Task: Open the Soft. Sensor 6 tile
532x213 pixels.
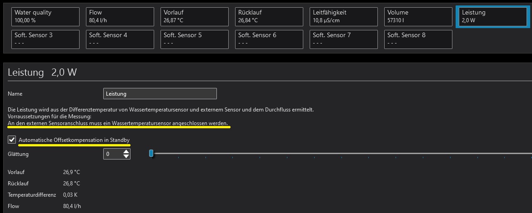Action: pyautogui.click(x=269, y=39)
